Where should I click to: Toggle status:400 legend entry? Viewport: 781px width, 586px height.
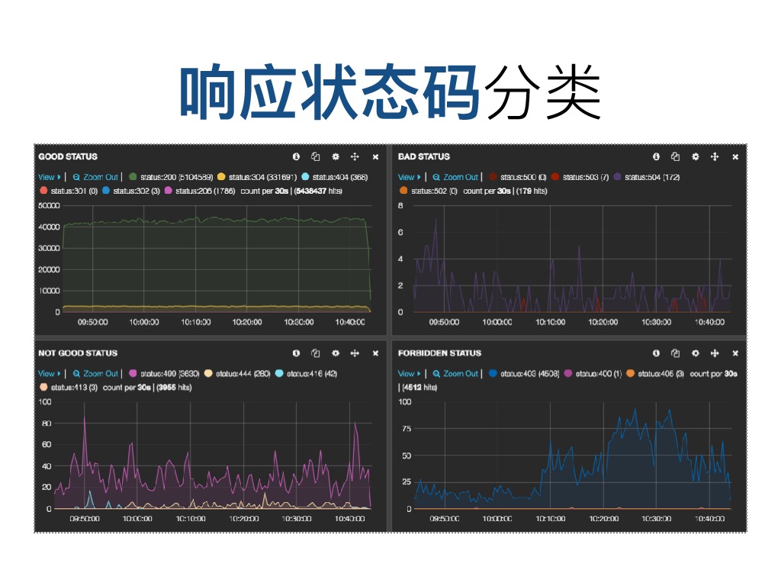pyautogui.click(x=593, y=373)
